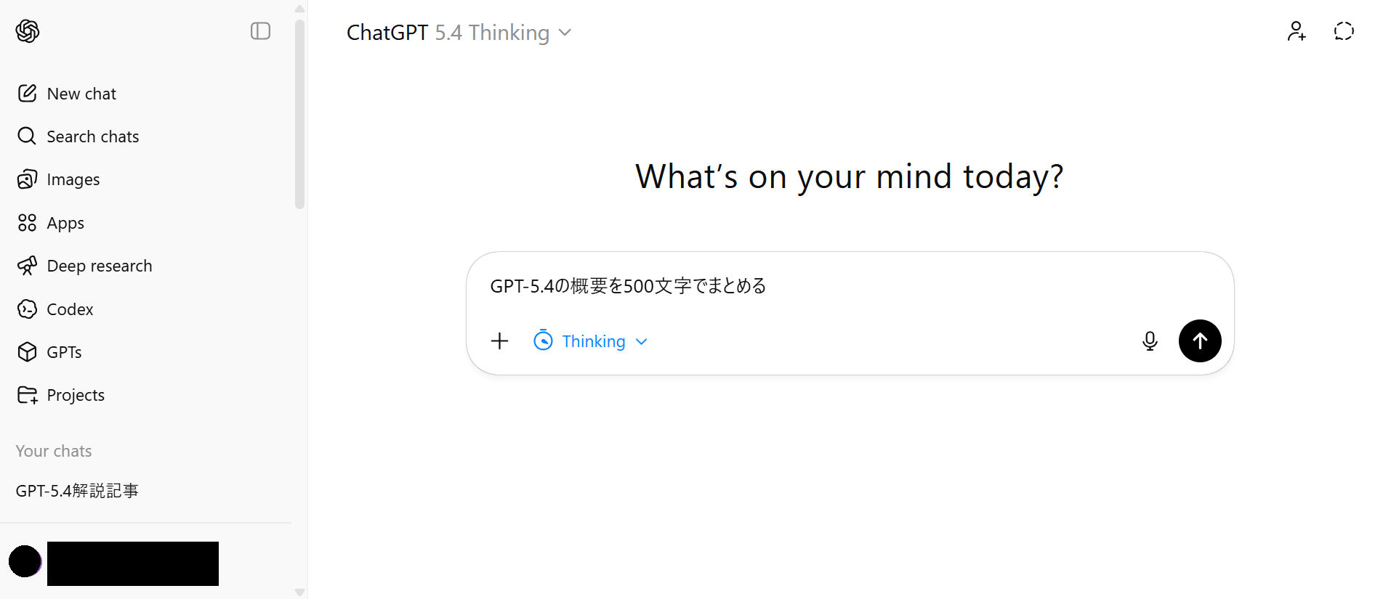The height and width of the screenshot is (599, 1391).
Task: Expand the Thinking mode dropdown in composer
Action: click(590, 341)
